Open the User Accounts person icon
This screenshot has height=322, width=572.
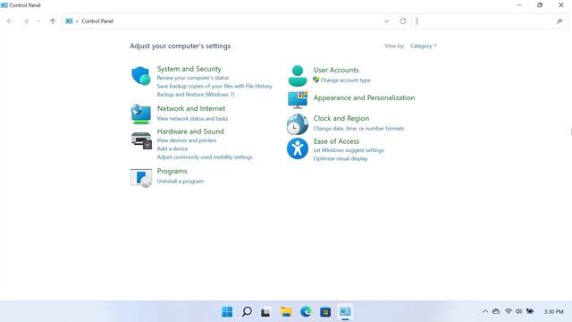coord(298,76)
